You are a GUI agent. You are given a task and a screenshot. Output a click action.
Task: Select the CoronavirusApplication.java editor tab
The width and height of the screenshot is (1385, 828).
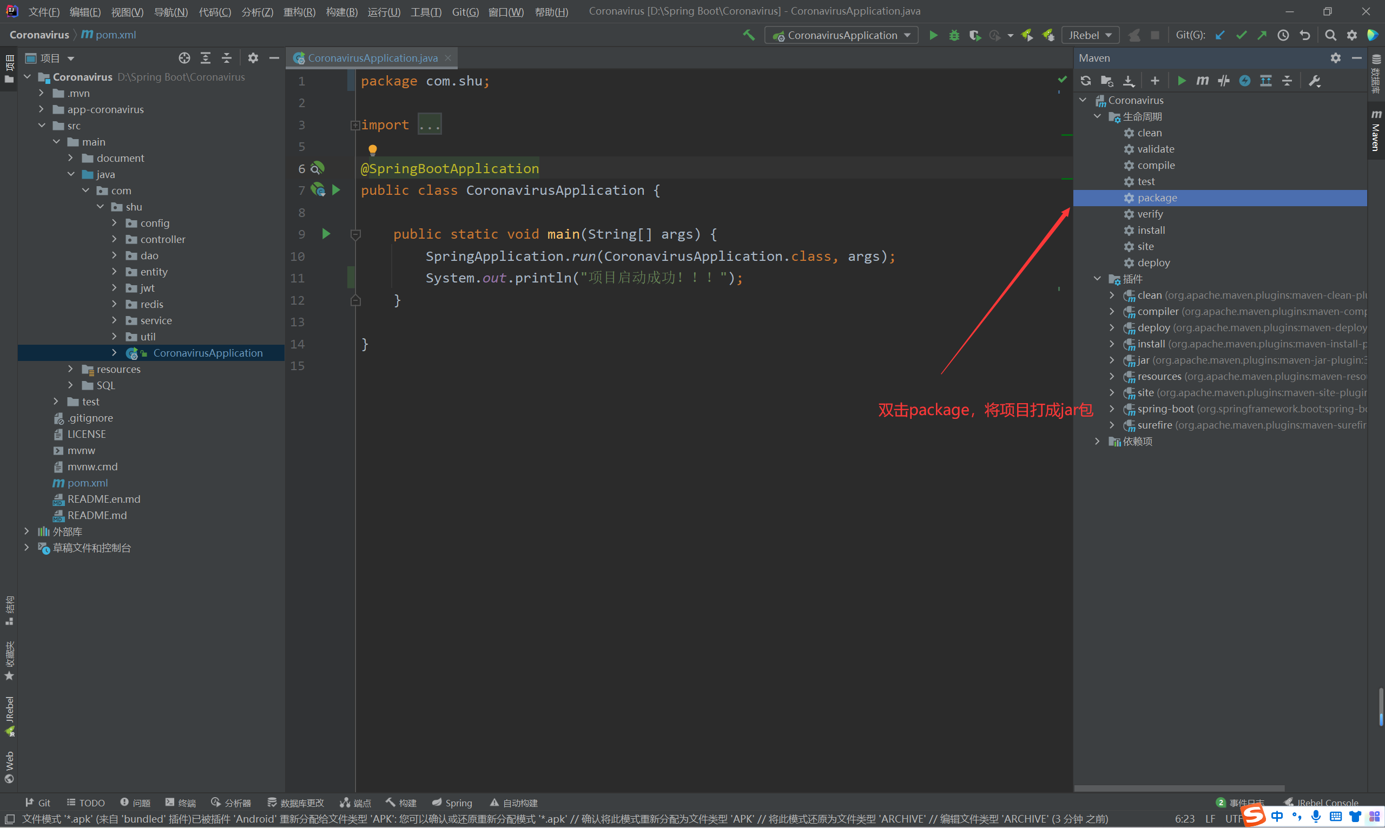(x=373, y=58)
